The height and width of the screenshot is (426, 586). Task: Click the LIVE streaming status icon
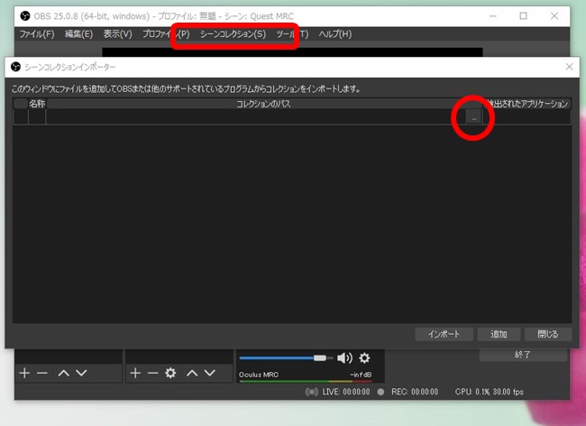(x=311, y=392)
